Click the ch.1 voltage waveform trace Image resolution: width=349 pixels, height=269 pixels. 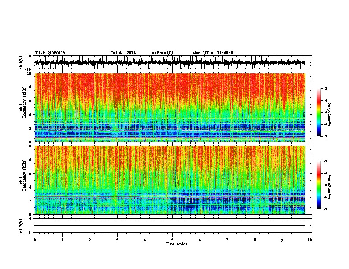point(170,62)
